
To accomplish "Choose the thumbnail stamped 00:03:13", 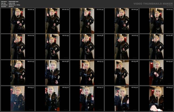I will pyautogui.click(x=87, y=72).
